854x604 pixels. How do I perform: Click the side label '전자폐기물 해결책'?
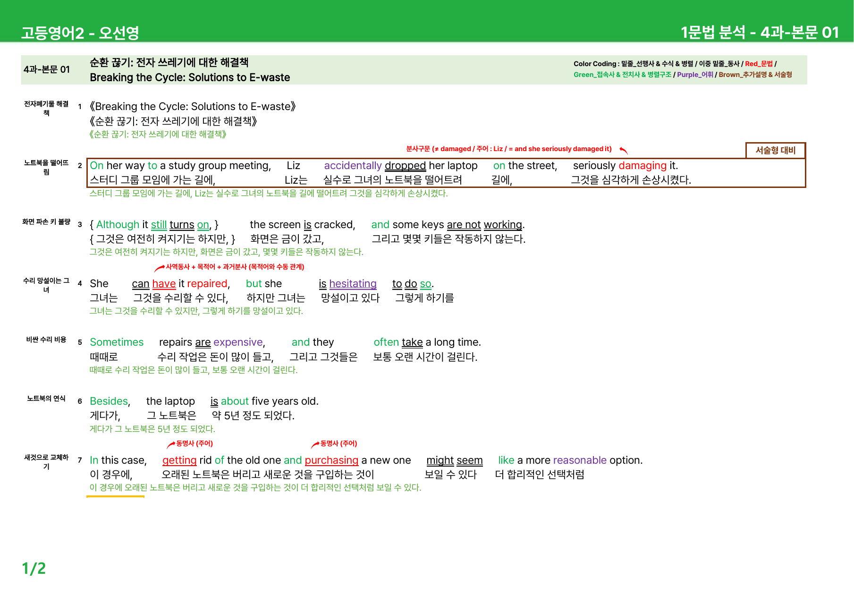pos(46,108)
